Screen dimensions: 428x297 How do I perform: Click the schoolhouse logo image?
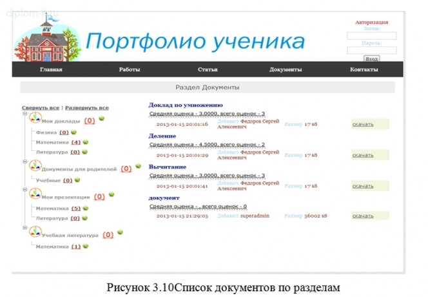[48, 38]
